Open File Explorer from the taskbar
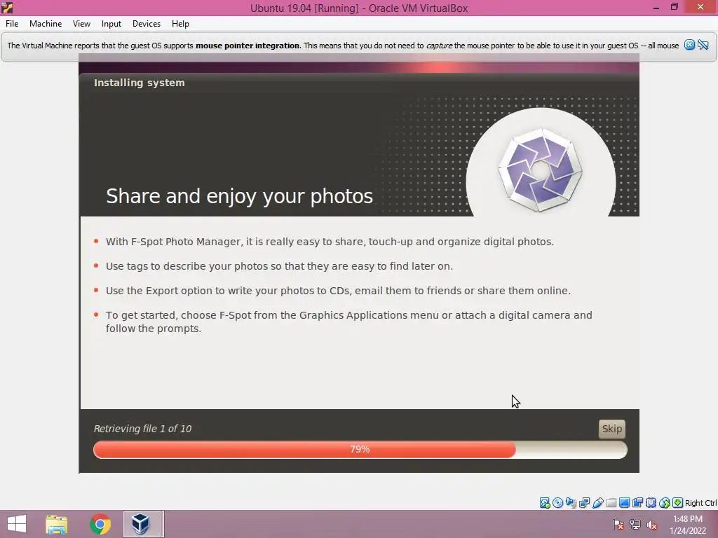Image resolution: width=718 pixels, height=538 pixels. click(56, 524)
